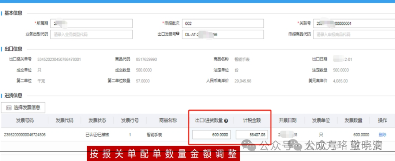This screenshot has width=395, height=161.
Task: Click the 成交数量 value 500.0000
Action: point(144,70)
